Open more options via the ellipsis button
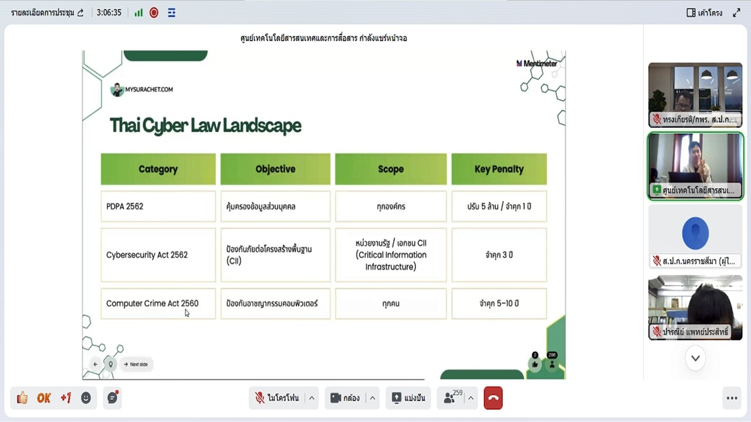Screen dimensions: 751x422 (732, 398)
